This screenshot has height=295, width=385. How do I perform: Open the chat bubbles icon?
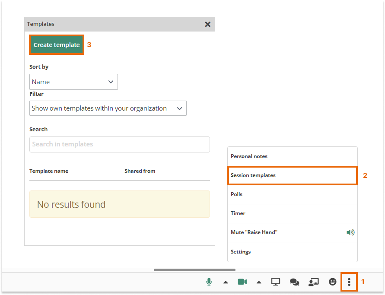pyautogui.click(x=294, y=282)
